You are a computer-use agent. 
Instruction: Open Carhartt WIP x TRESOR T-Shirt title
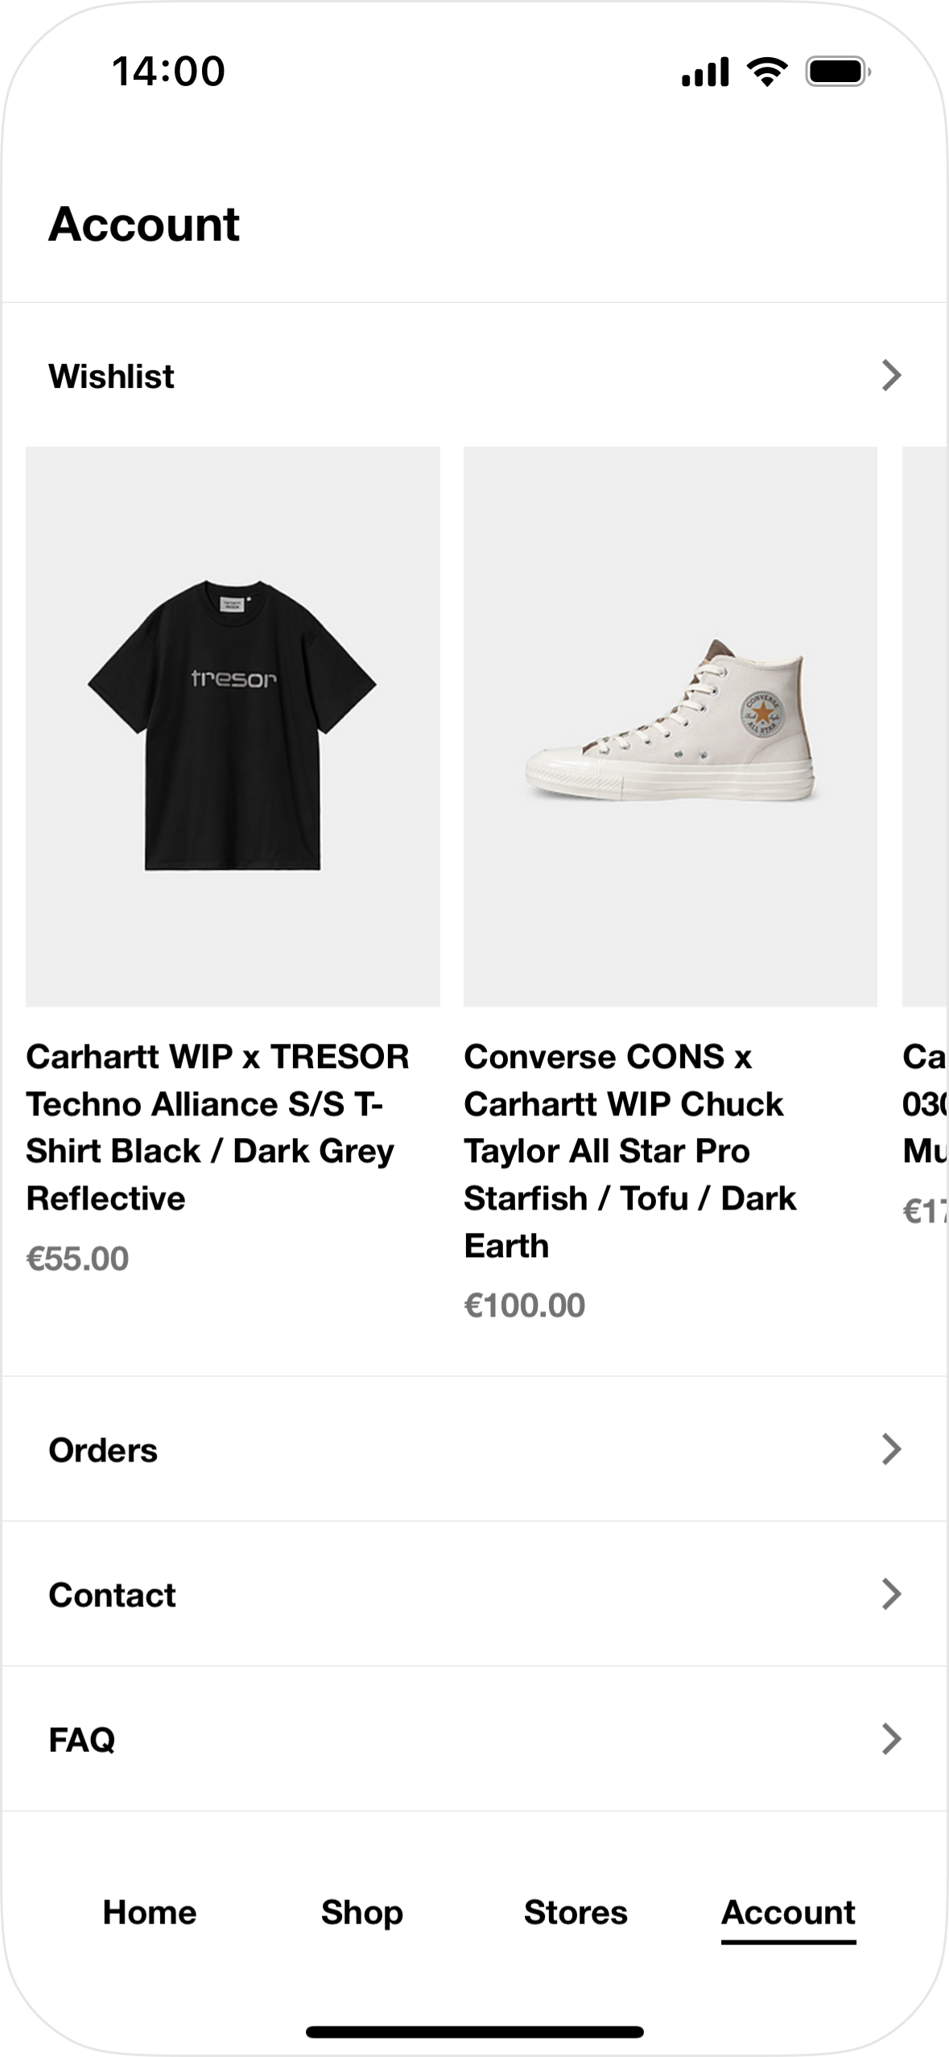(217, 1127)
